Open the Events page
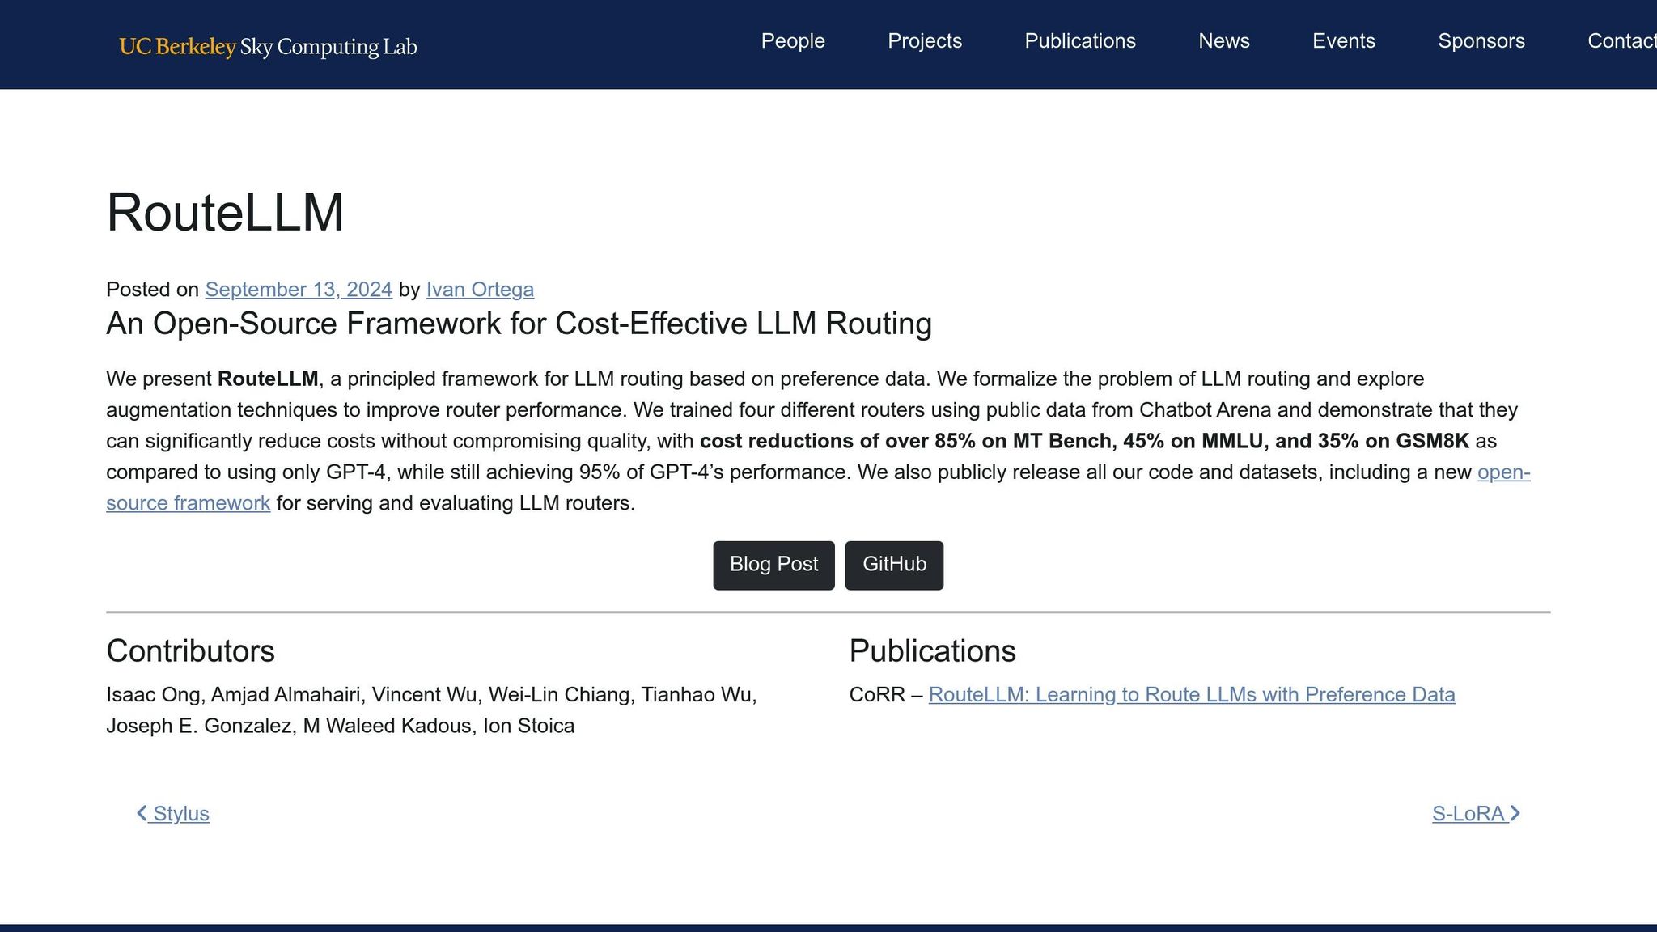Screen dimensions: 1657x932 pyautogui.click(x=1344, y=41)
